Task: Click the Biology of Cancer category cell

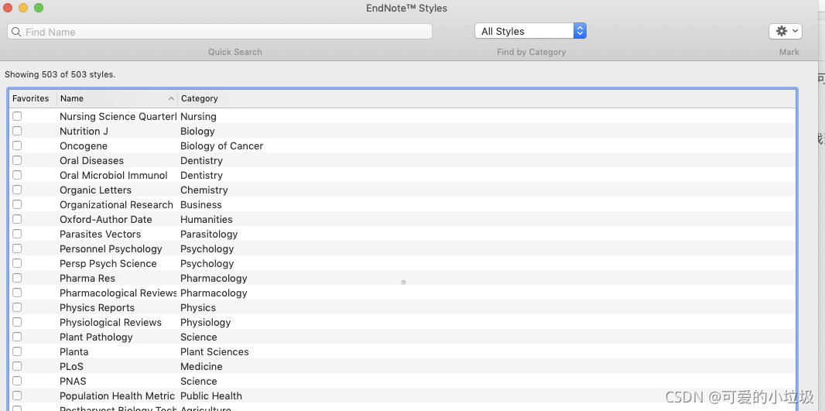Action: click(221, 146)
